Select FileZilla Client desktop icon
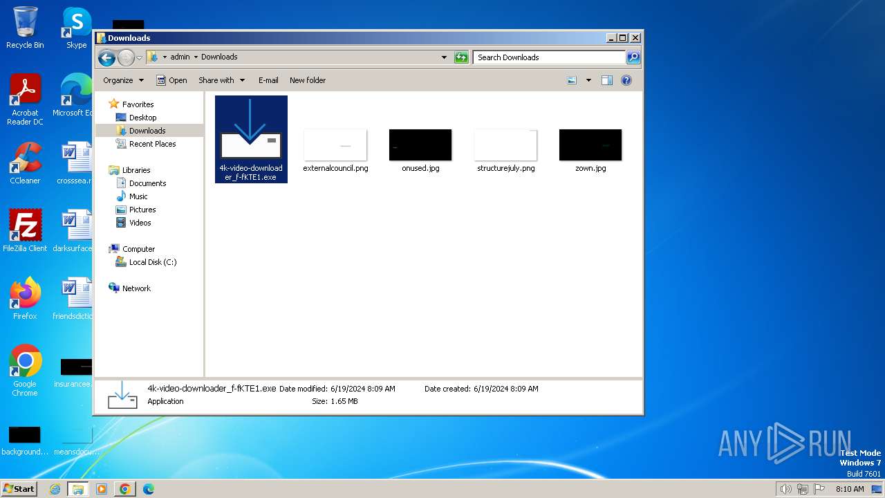The image size is (885, 498). (25, 232)
